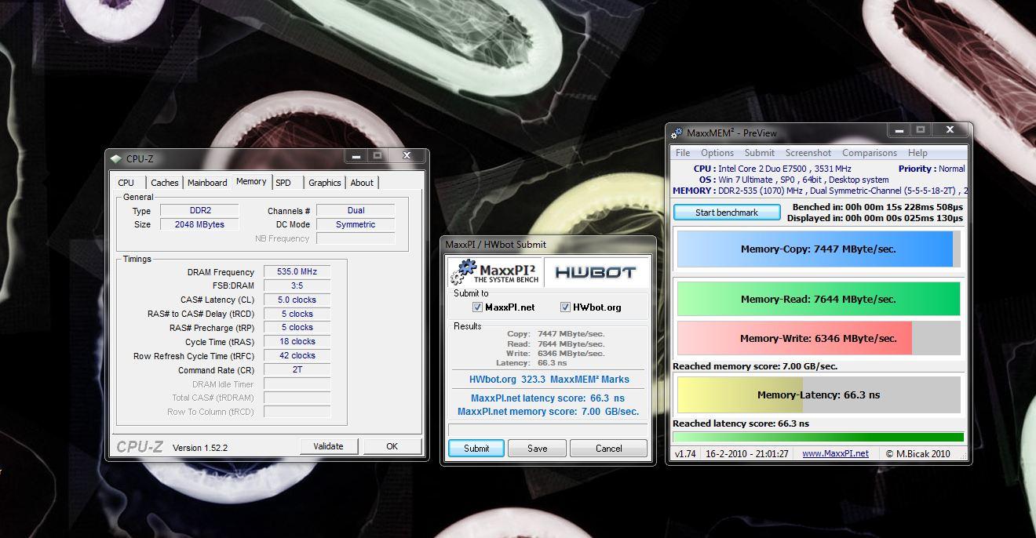
Task: Click the Submit button in HWbot dialog
Action: (x=476, y=449)
